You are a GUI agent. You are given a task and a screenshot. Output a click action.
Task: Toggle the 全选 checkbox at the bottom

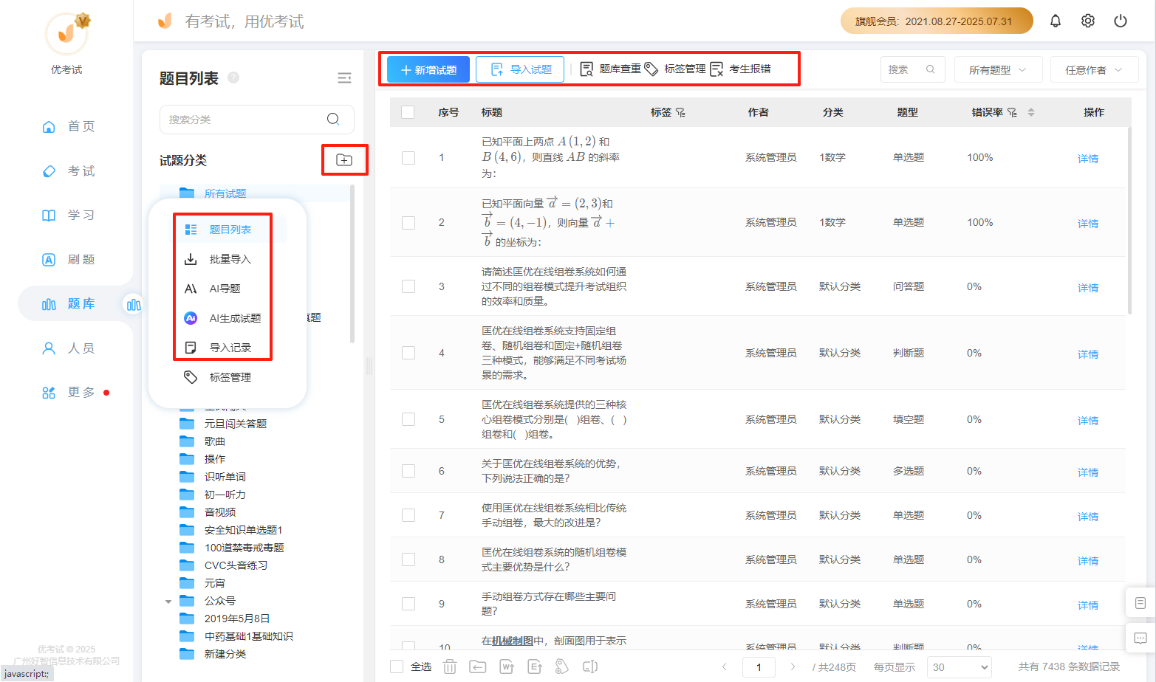click(x=397, y=666)
